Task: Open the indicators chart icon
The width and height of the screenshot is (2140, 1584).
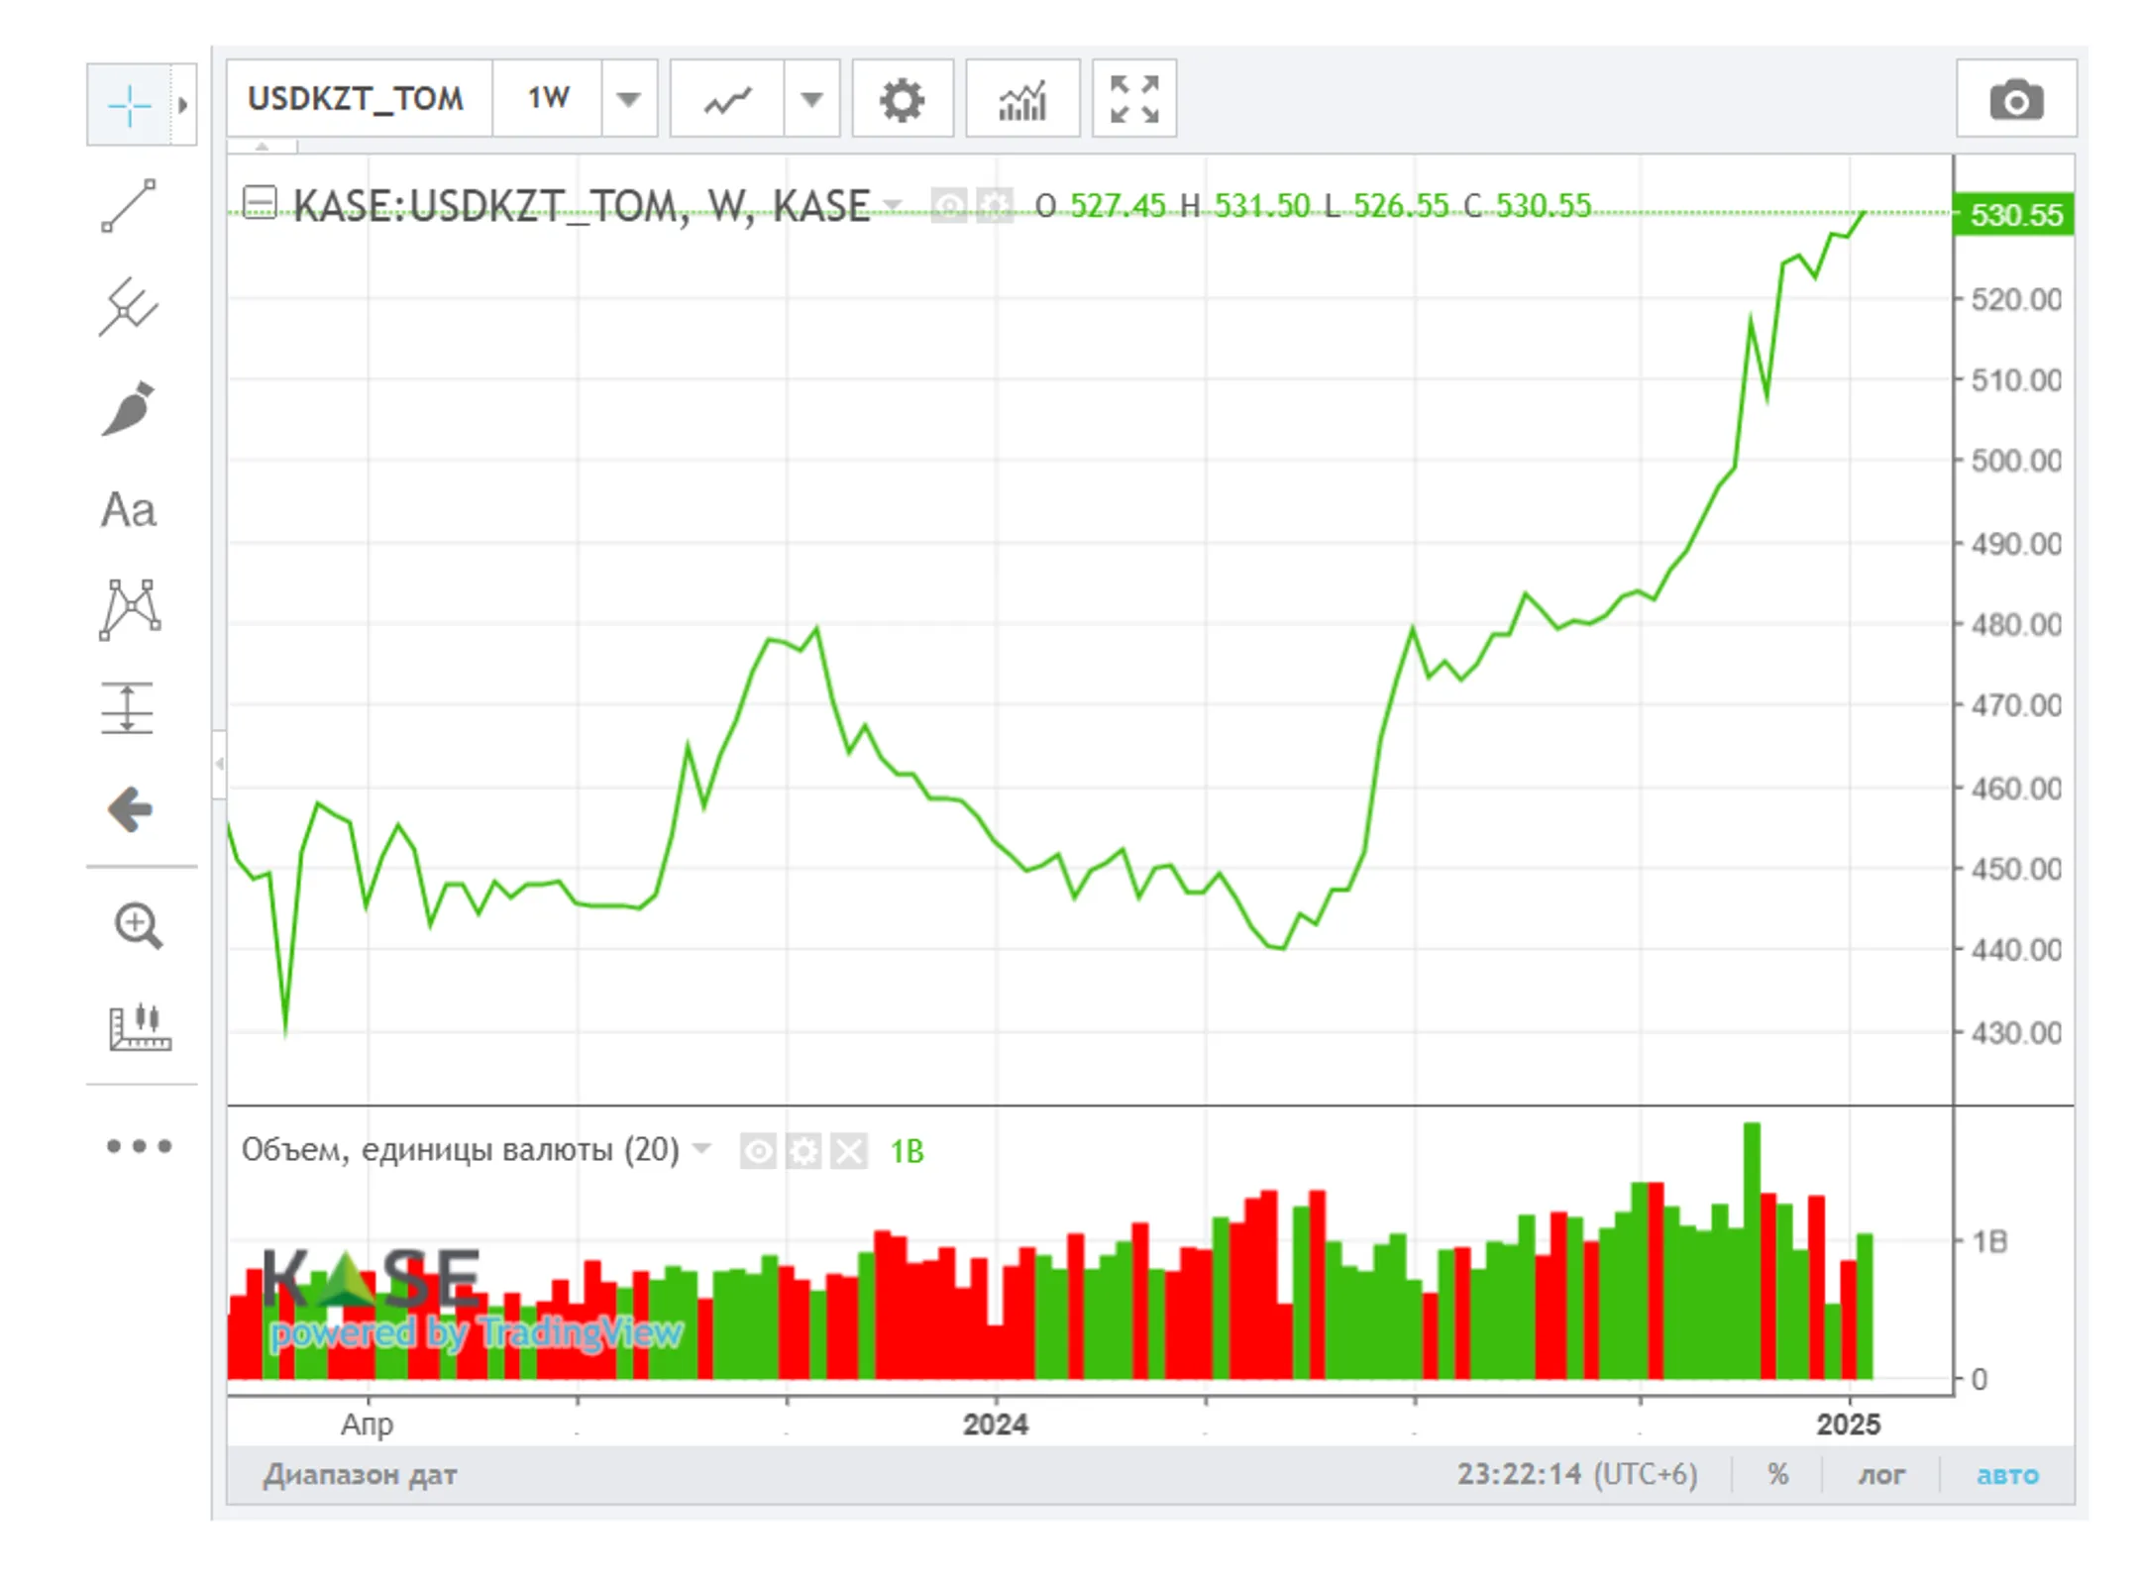Action: pos(1021,100)
